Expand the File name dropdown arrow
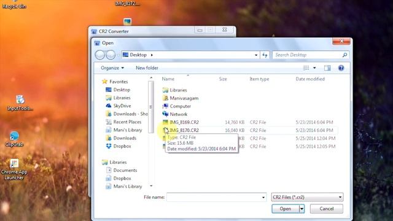This screenshot has width=393, height=221. click(263, 198)
